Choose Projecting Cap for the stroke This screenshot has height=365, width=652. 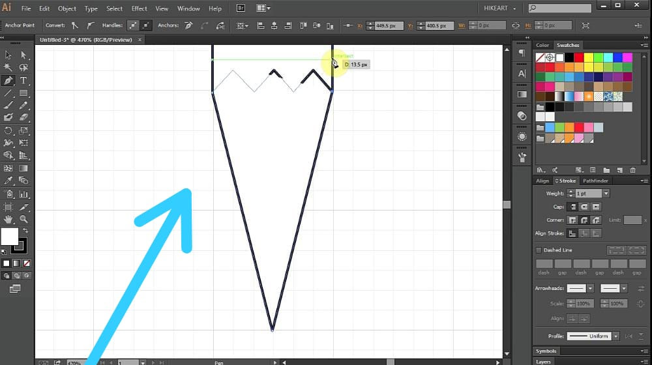[596, 207]
